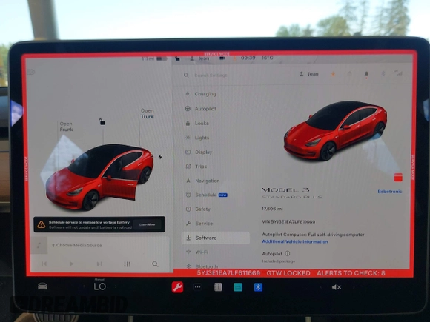430x322 pixels.
Task: Open the Lights settings menu
Action: (x=198, y=138)
